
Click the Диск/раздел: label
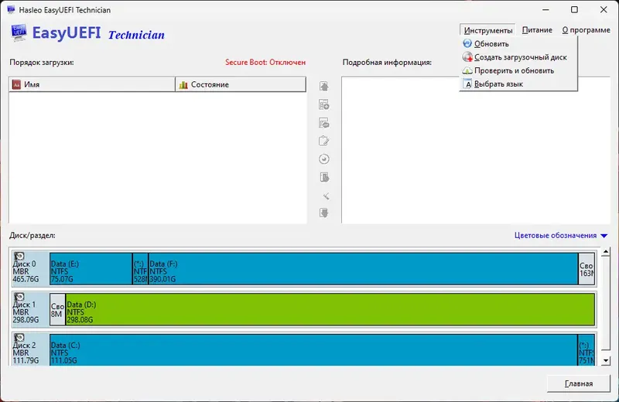pos(32,236)
